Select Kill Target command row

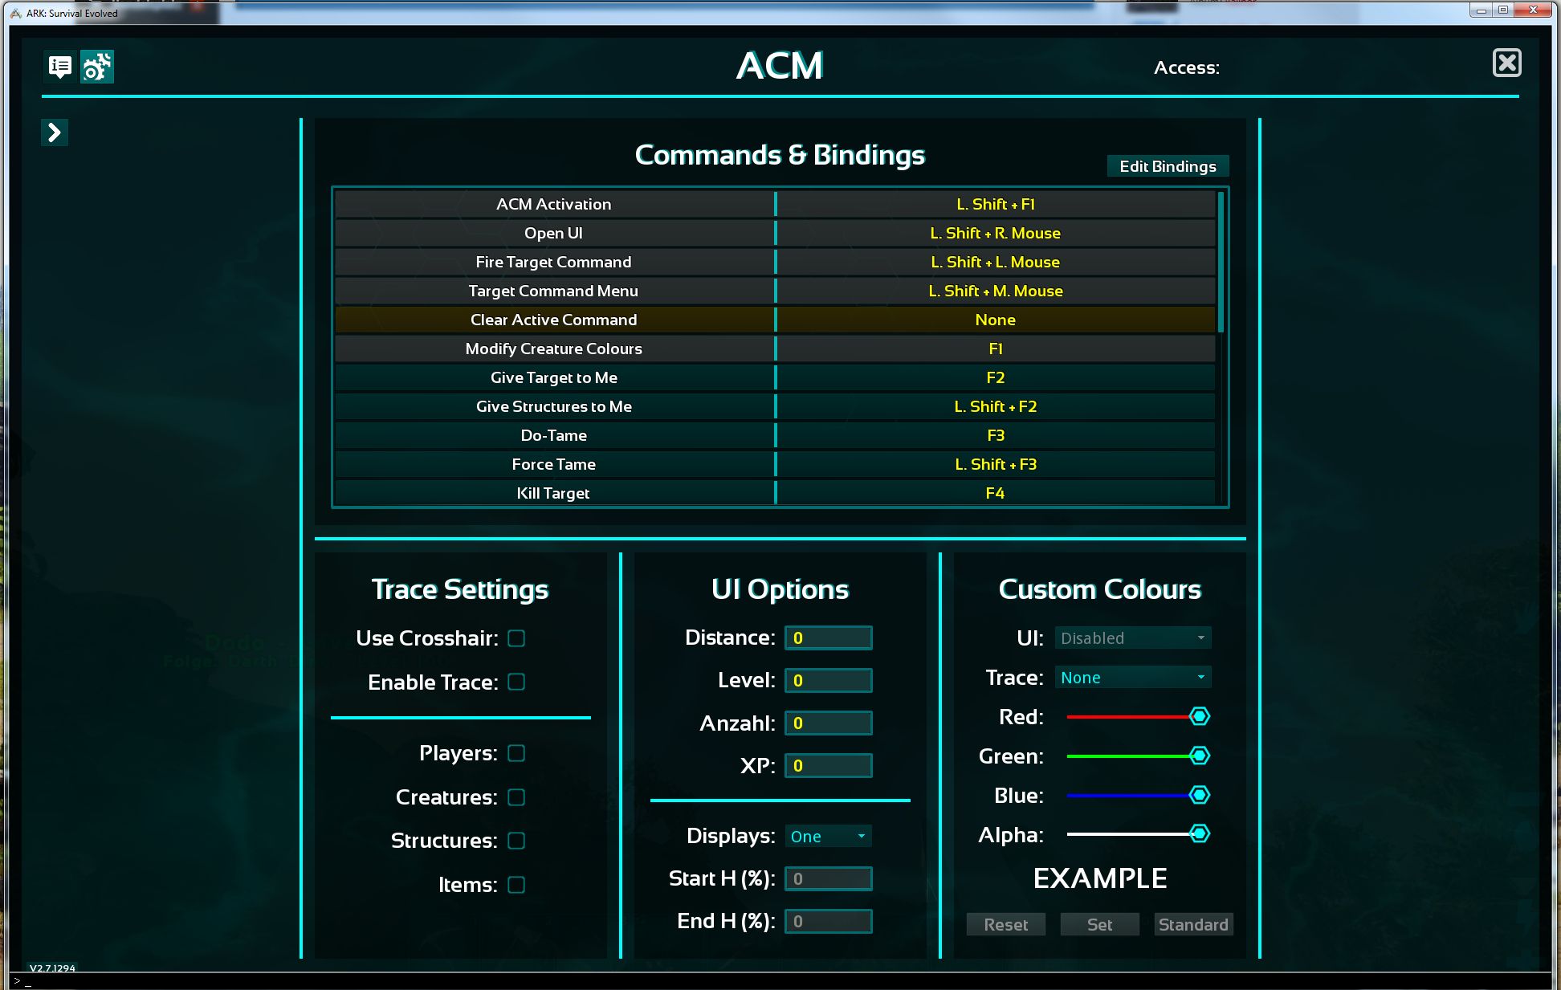(778, 493)
